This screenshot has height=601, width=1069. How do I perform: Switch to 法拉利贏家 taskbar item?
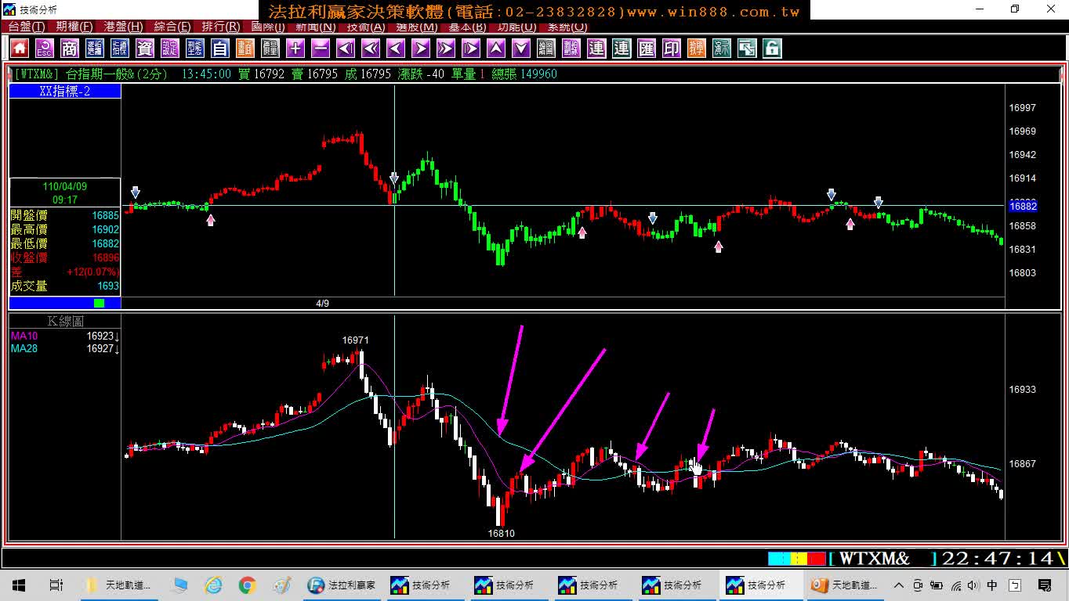(x=342, y=585)
